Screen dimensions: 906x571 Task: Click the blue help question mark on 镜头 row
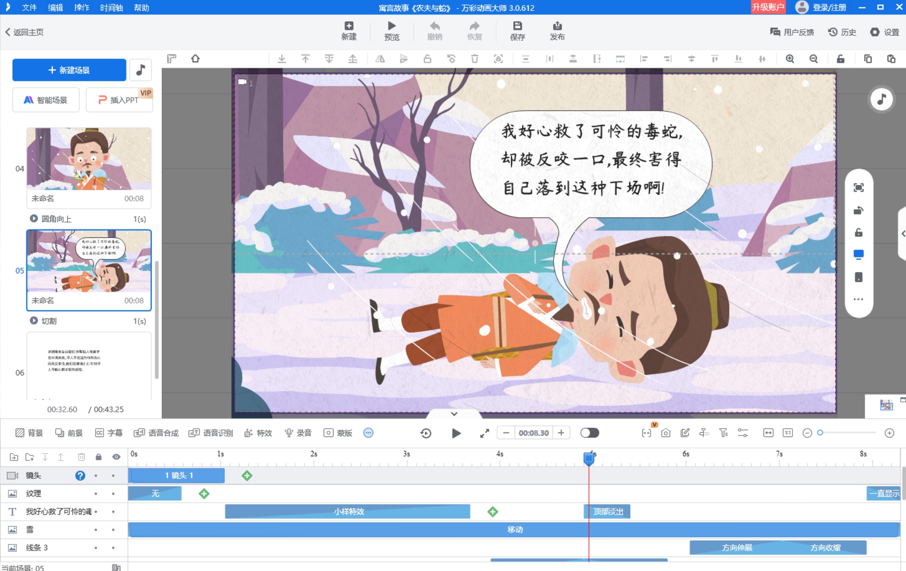[x=80, y=475]
